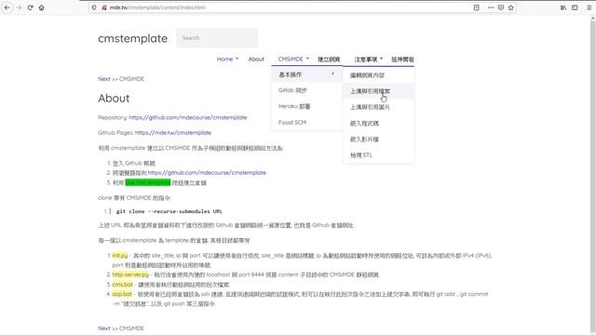This screenshot has height=335, width=596.
Task: Open the 建立網頁 nav item
Action: 329,60
